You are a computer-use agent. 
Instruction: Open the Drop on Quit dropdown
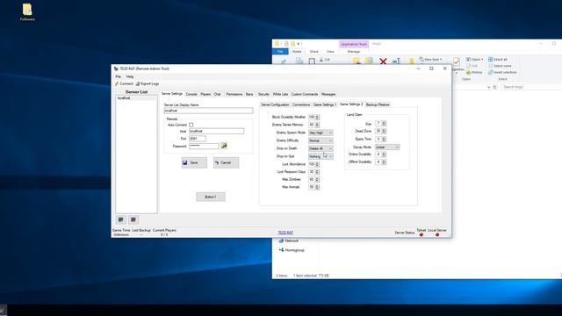(x=321, y=156)
